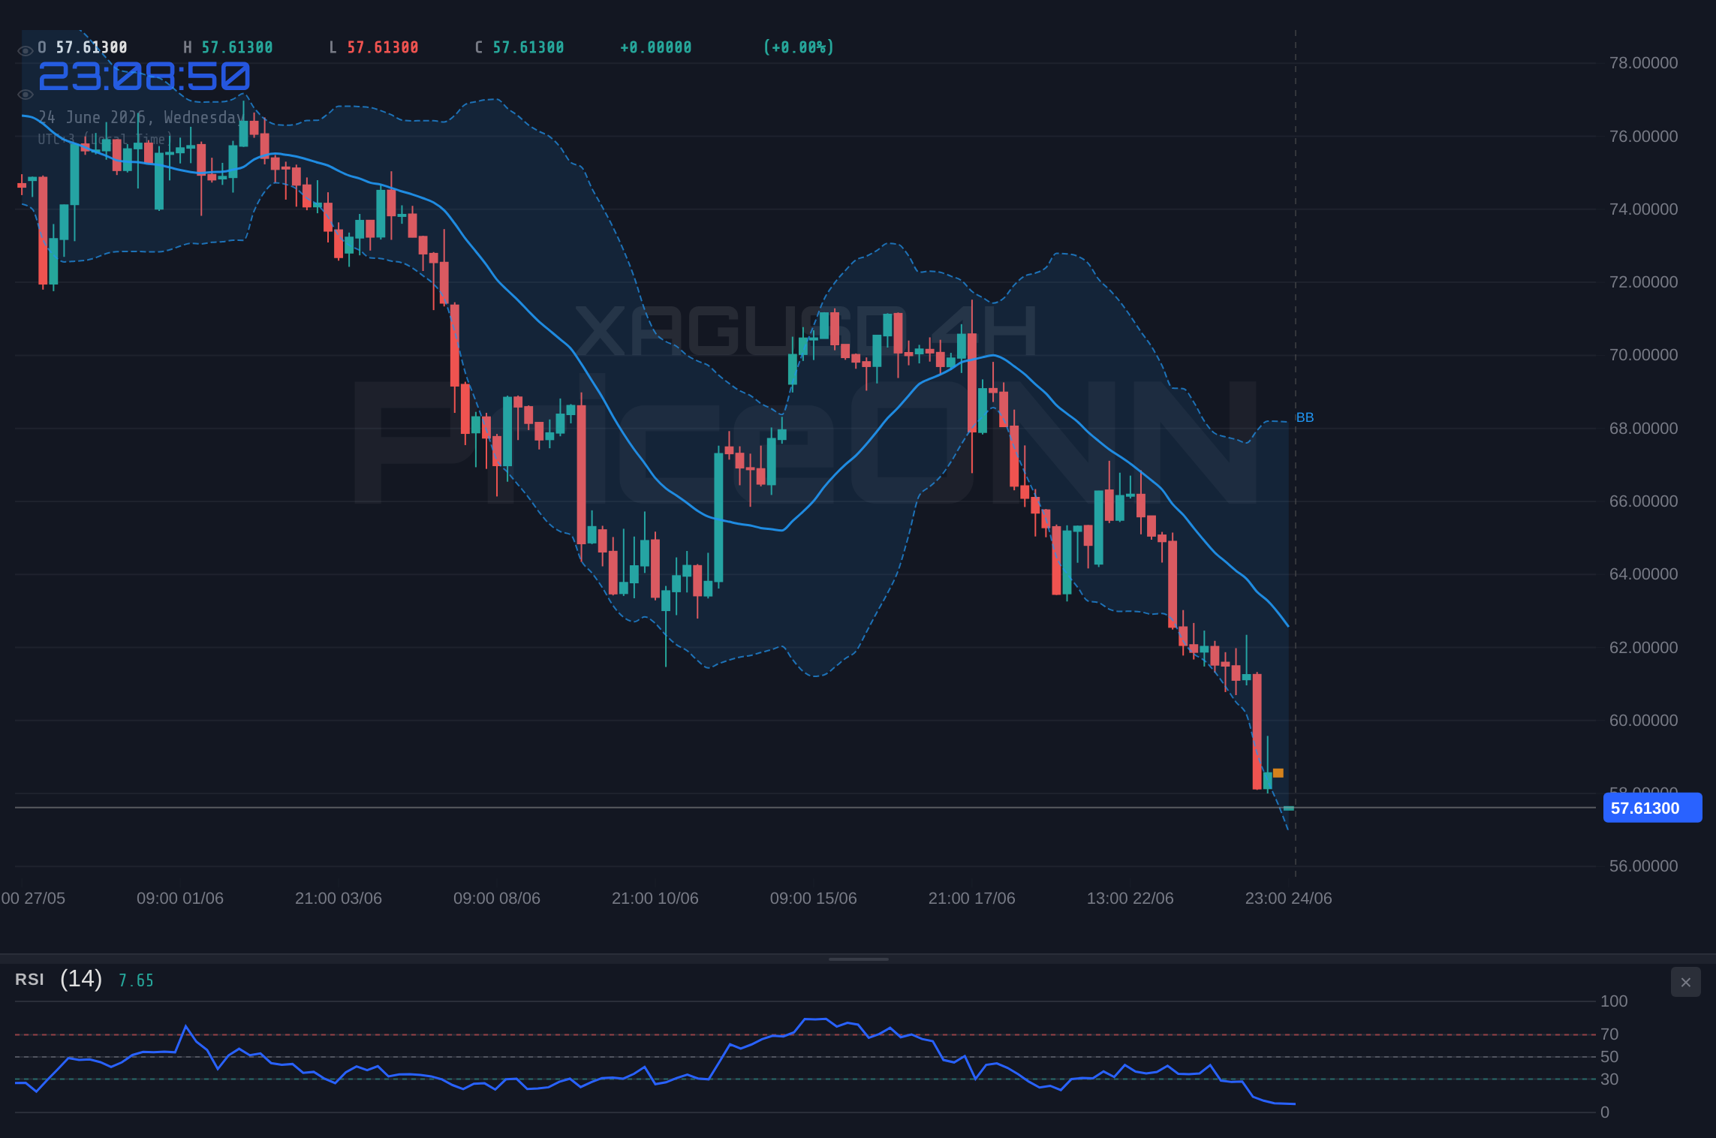The image size is (1716, 1138).
Task: Click the date 24 June 2026, Wednesday
Action: 141,118
